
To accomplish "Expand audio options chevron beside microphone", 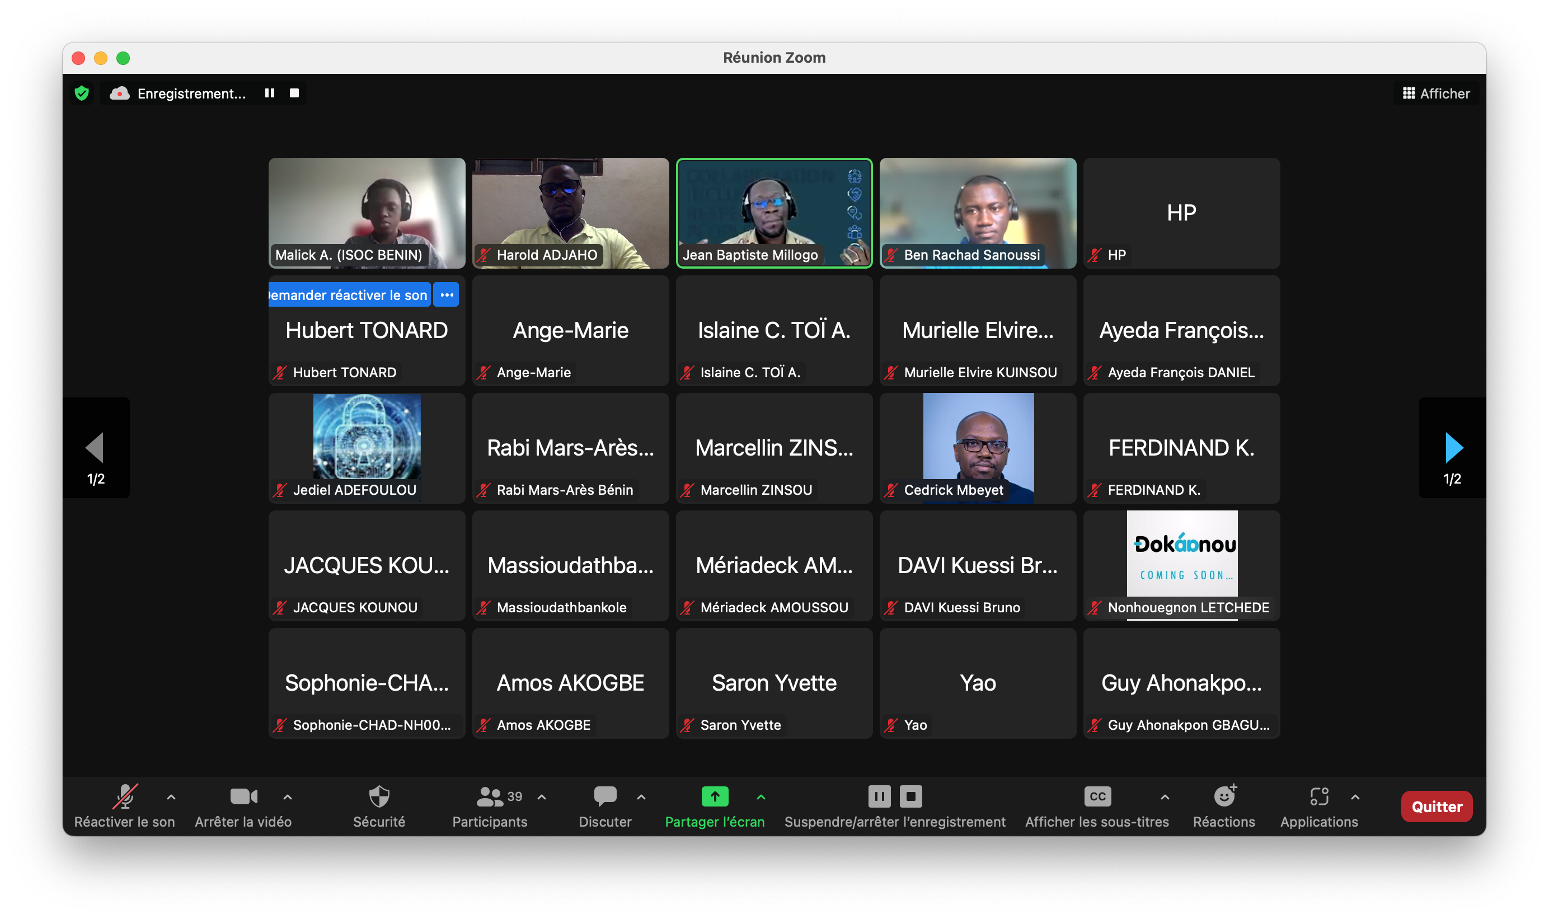I will (171, 797).
